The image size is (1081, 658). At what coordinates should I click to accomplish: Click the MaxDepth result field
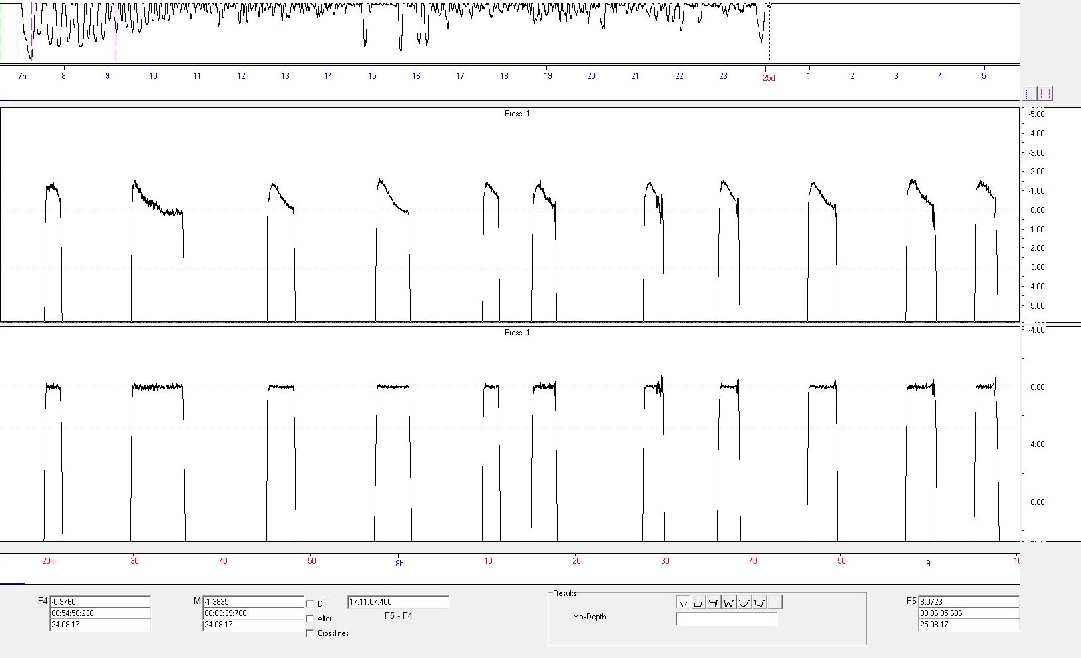[x=726, y=619]
